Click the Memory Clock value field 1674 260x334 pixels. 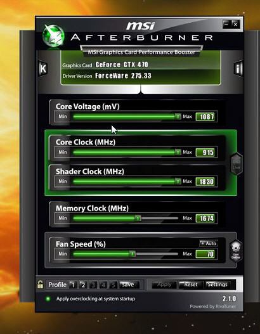tap(205, 218)
